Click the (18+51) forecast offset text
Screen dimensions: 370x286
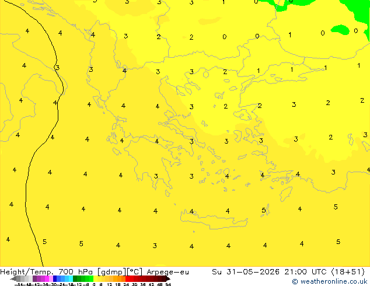point(348,272)
